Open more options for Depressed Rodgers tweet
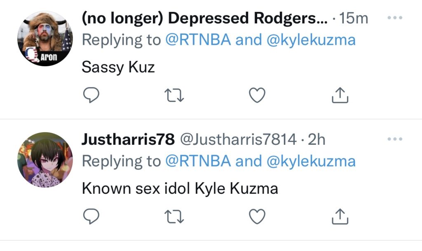Image resolution: width=422 pixels, height=251 pixels. (395, 18)
